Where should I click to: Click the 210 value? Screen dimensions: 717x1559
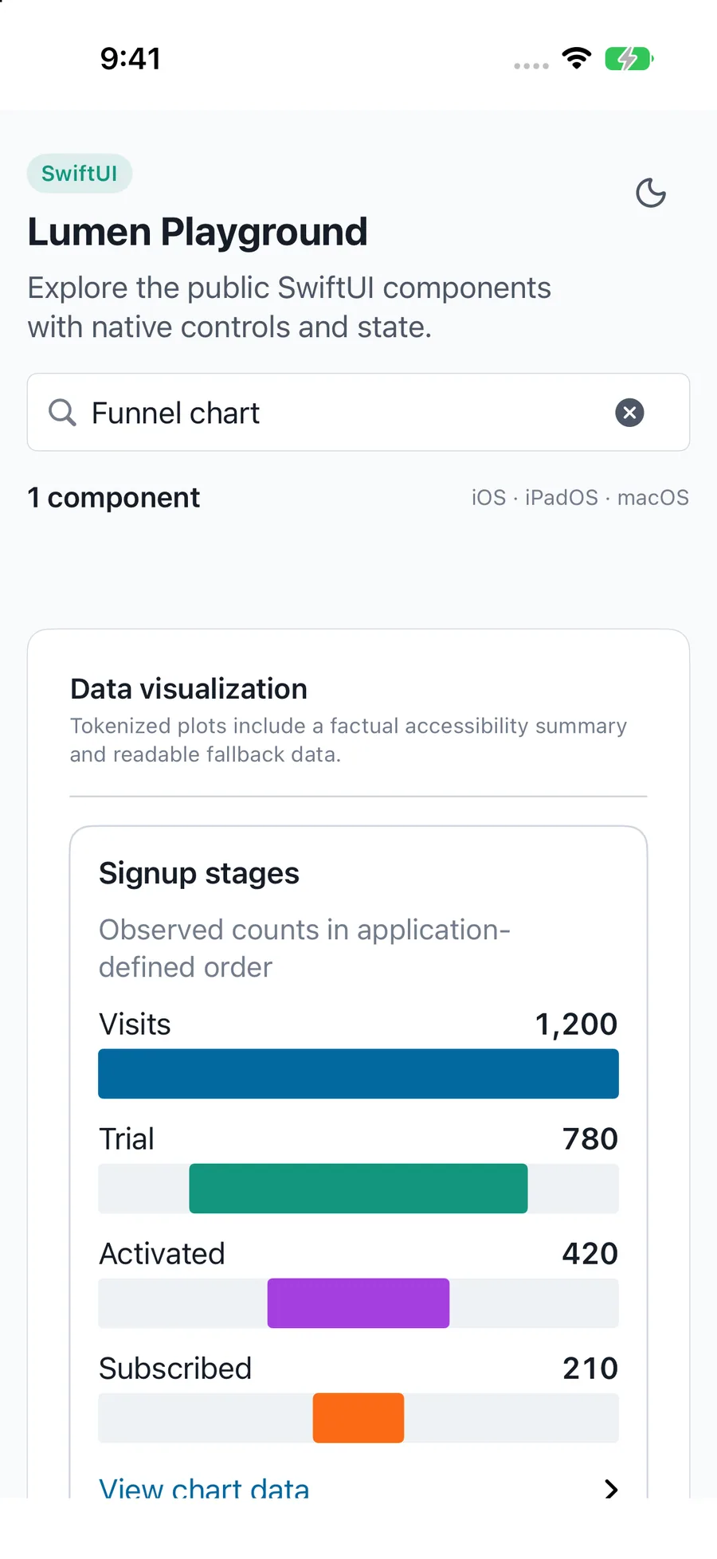[590, 1369]
